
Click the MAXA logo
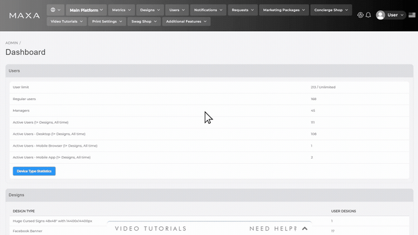(24, 16)
